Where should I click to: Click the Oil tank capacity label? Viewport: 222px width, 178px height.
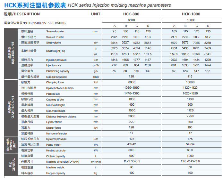click(55, 156)
